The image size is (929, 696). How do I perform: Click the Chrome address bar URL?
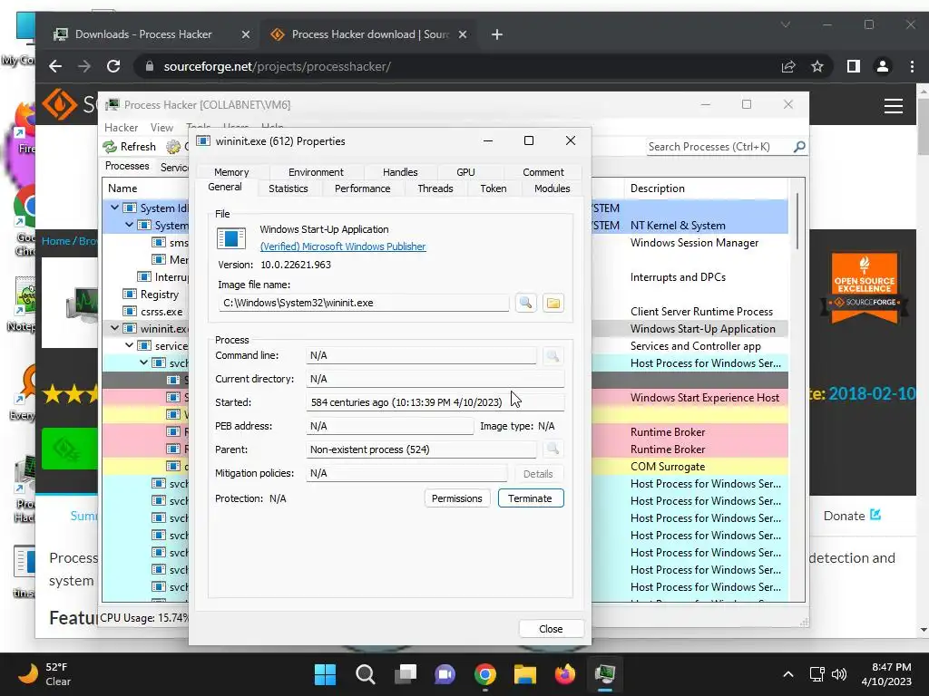point(277,66)
